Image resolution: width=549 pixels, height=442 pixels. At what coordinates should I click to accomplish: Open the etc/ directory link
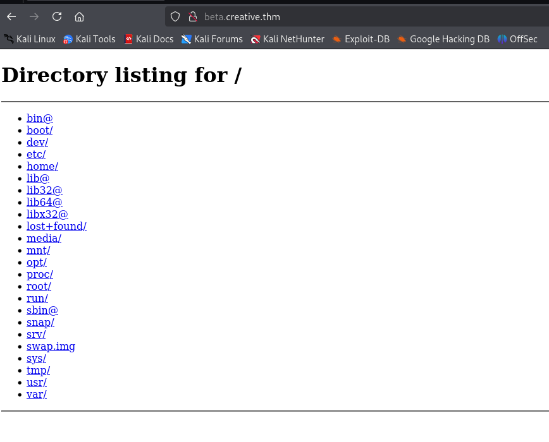coord(36,155)
